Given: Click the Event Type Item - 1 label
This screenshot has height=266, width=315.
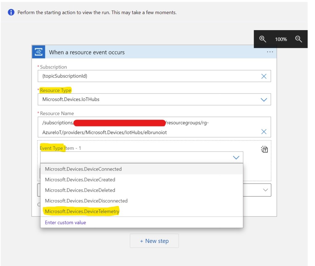Looking at the screenshot, I should click(x=60, y=148).
